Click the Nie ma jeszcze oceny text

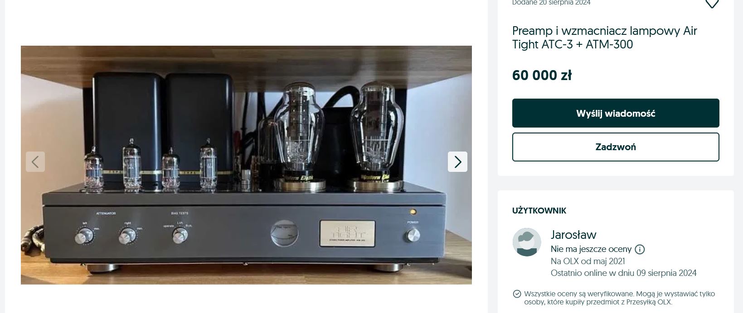pos(591,249)
